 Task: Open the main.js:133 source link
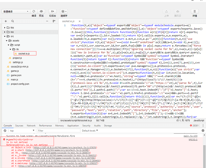tap(191, 136)
